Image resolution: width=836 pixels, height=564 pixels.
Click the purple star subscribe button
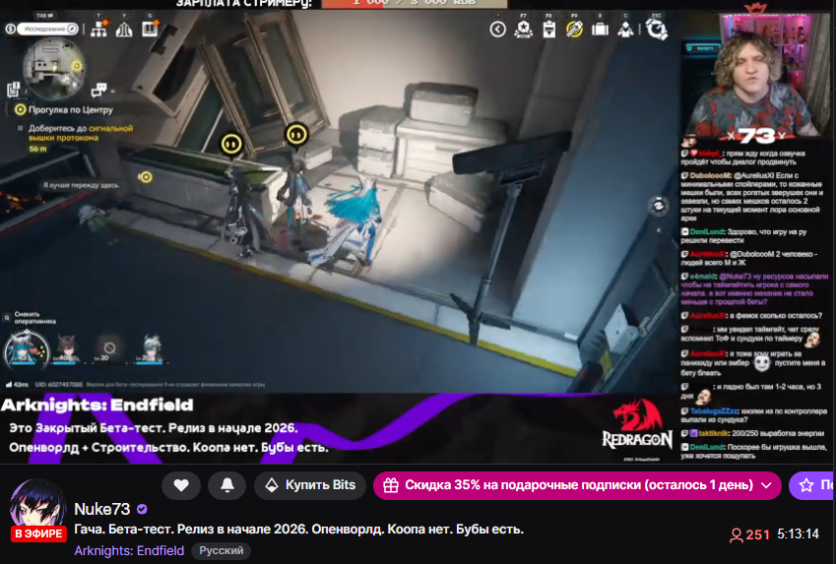(812, 485)
